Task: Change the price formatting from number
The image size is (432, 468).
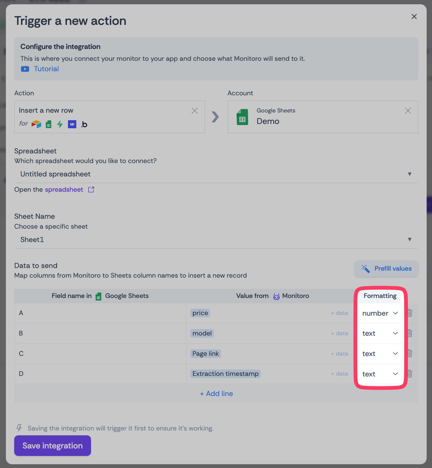Action: pyautogui.click(x=380, y=313)
